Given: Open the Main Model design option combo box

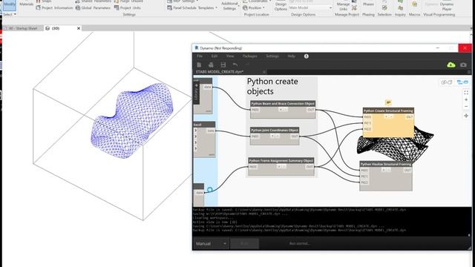Looking at the screenshot, I should tap(310, 7).
